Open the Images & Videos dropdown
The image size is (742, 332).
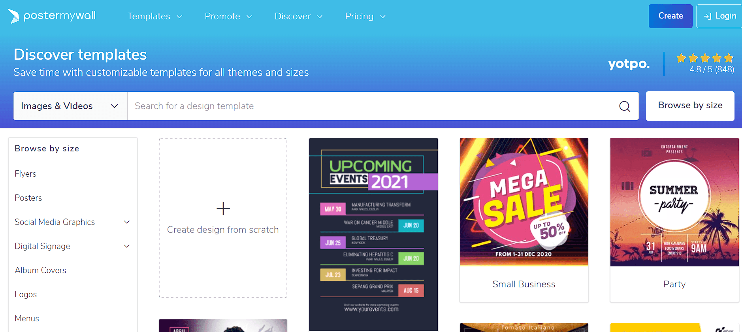click(70, 106)
